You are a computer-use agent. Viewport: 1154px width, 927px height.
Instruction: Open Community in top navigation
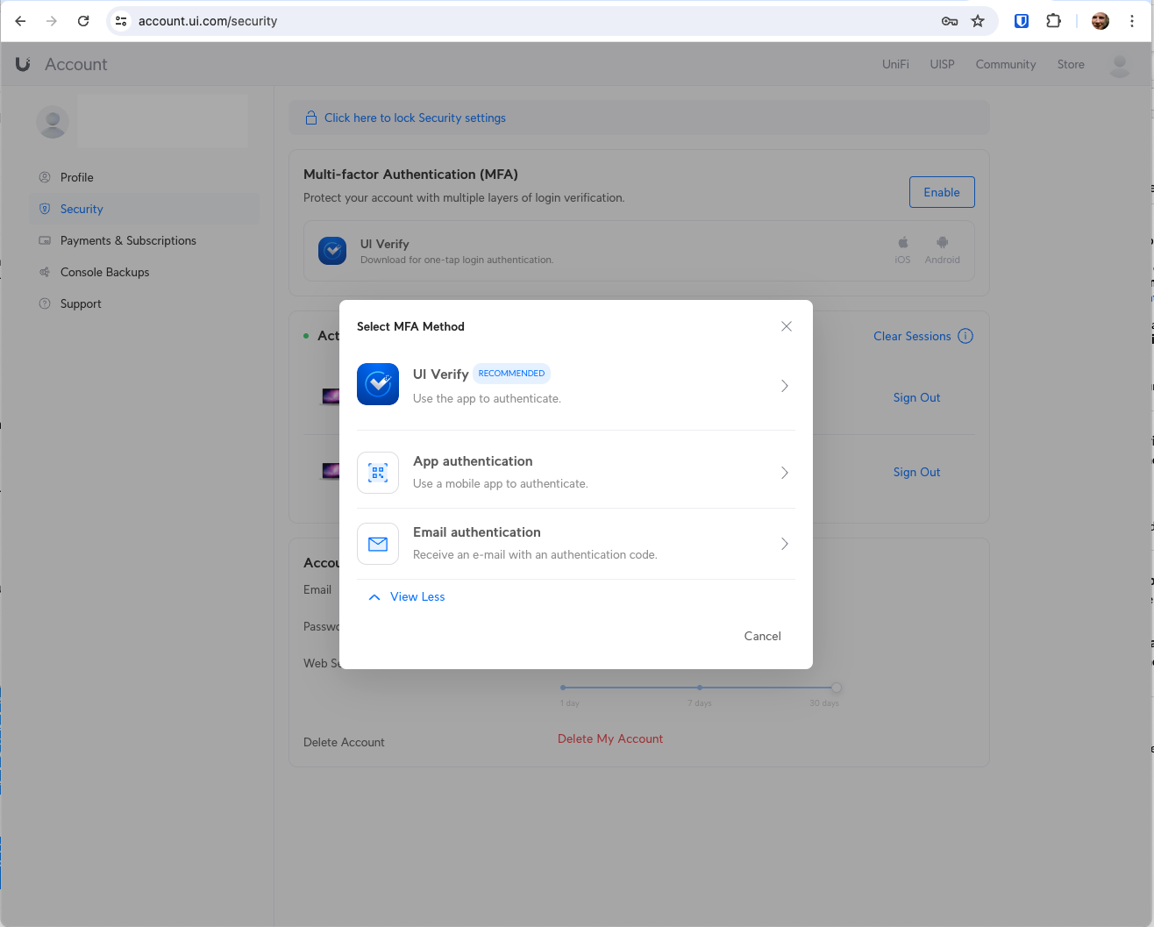tap(1006, 64)
